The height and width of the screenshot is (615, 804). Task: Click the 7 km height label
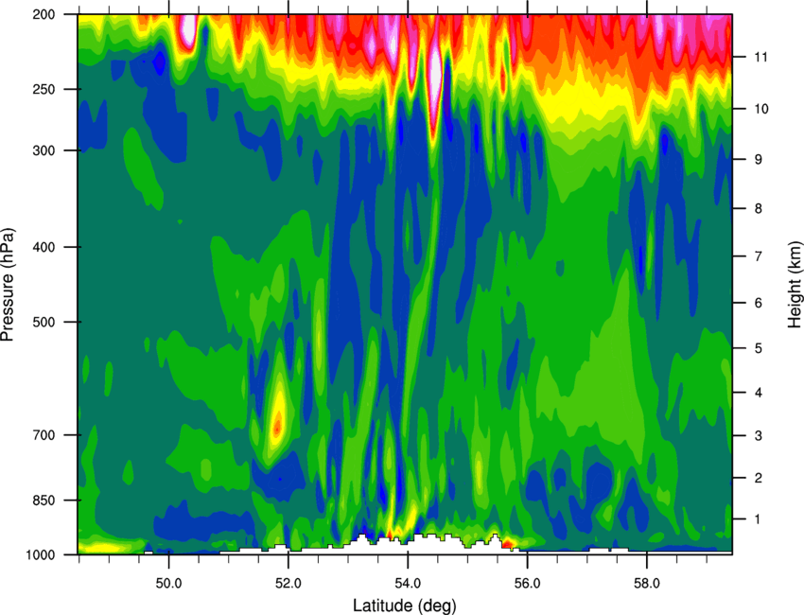(x=758, y=255)
